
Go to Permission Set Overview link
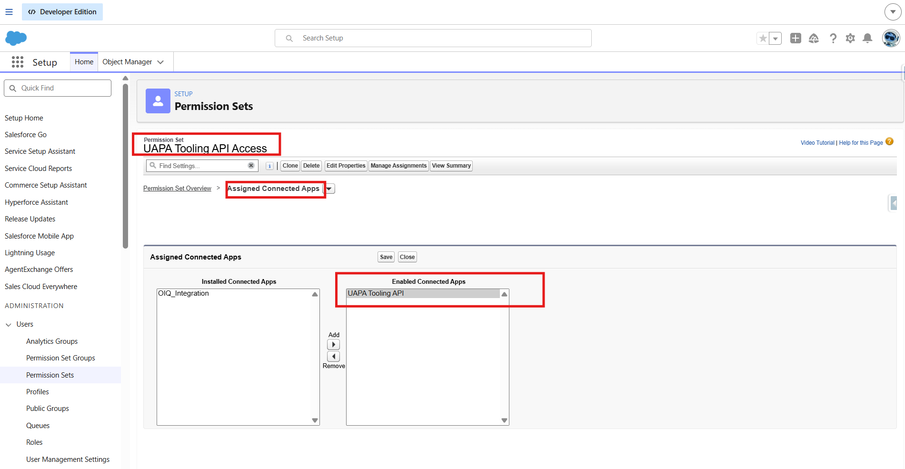tap(177, 189)
